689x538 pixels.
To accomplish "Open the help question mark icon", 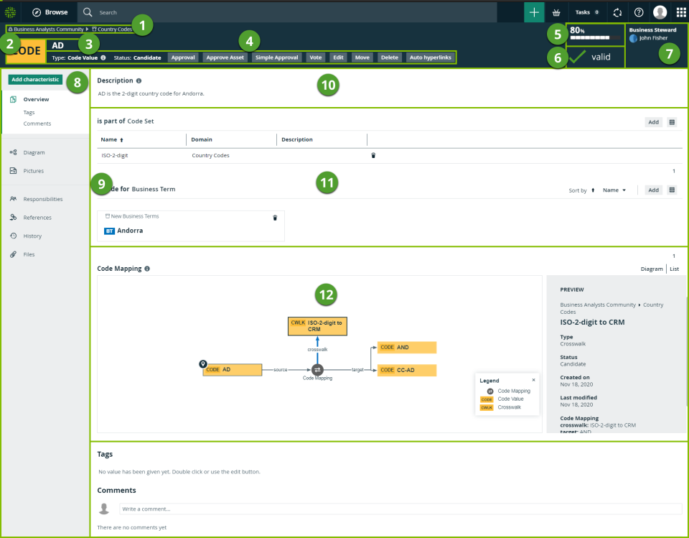I will pos(638,12).
